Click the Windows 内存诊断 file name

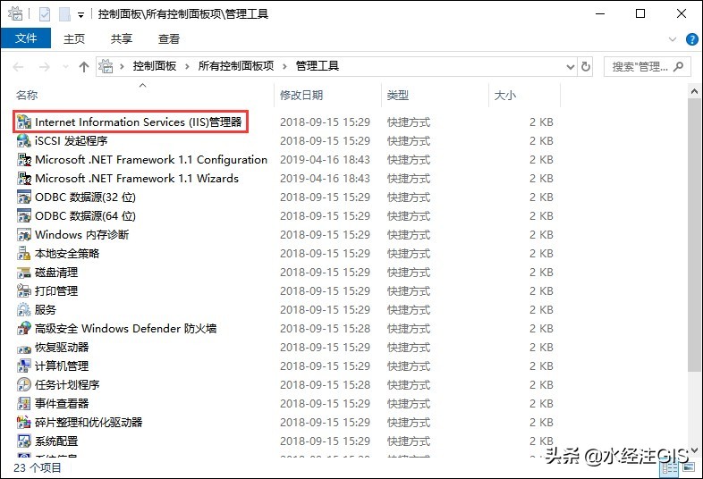[x=82, y=235]
